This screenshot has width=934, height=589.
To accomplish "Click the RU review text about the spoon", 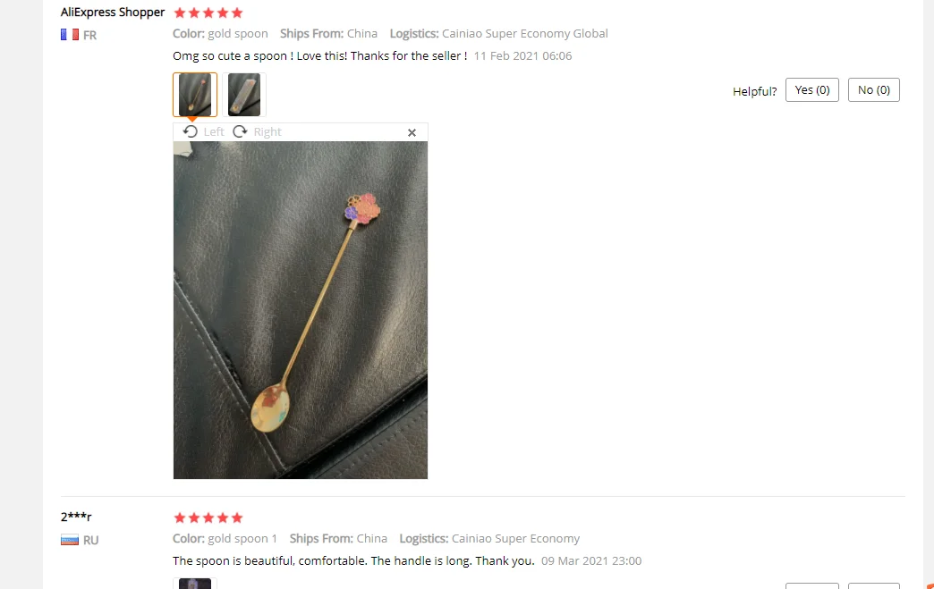I will click(353, 561).
